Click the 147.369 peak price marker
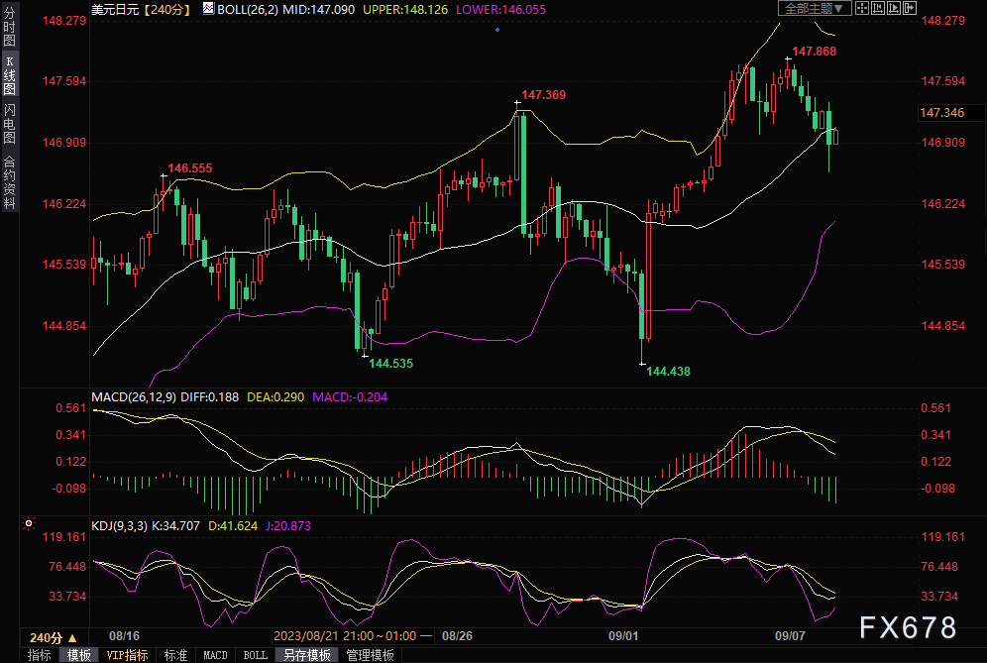 pos(543,95)
